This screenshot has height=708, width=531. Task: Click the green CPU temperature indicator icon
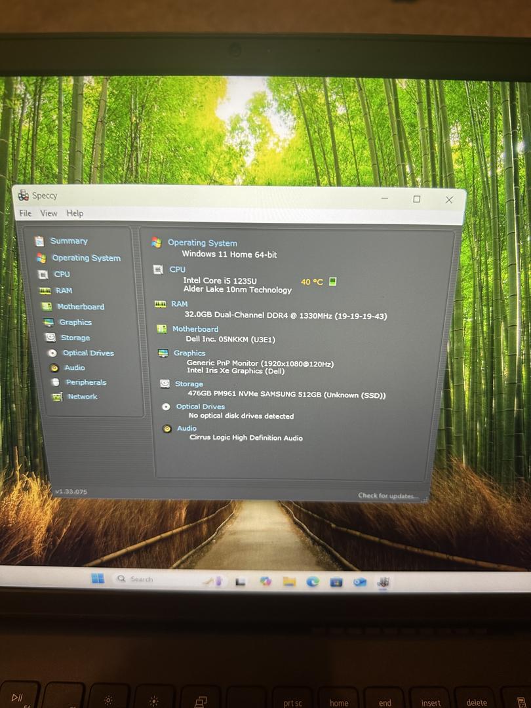[332, 282]
